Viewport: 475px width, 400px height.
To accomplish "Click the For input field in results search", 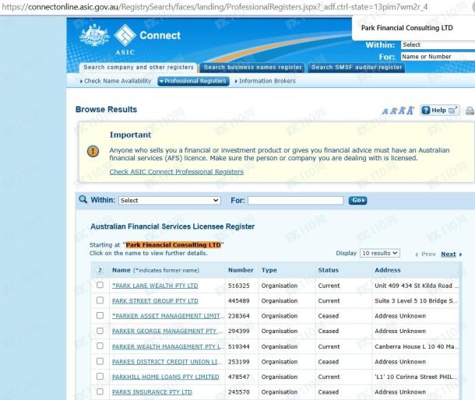I will 295,201.
